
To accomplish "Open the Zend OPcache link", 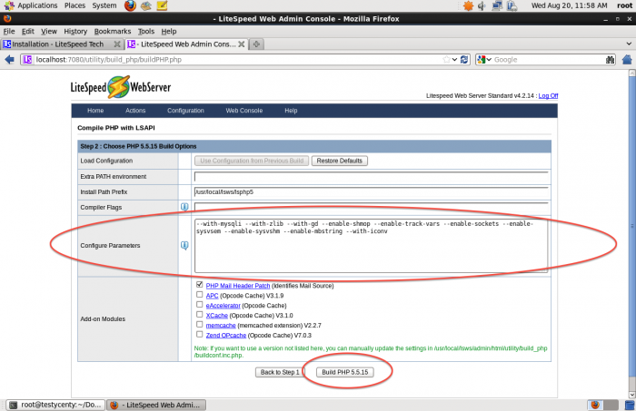I will (x=226, y=336).
